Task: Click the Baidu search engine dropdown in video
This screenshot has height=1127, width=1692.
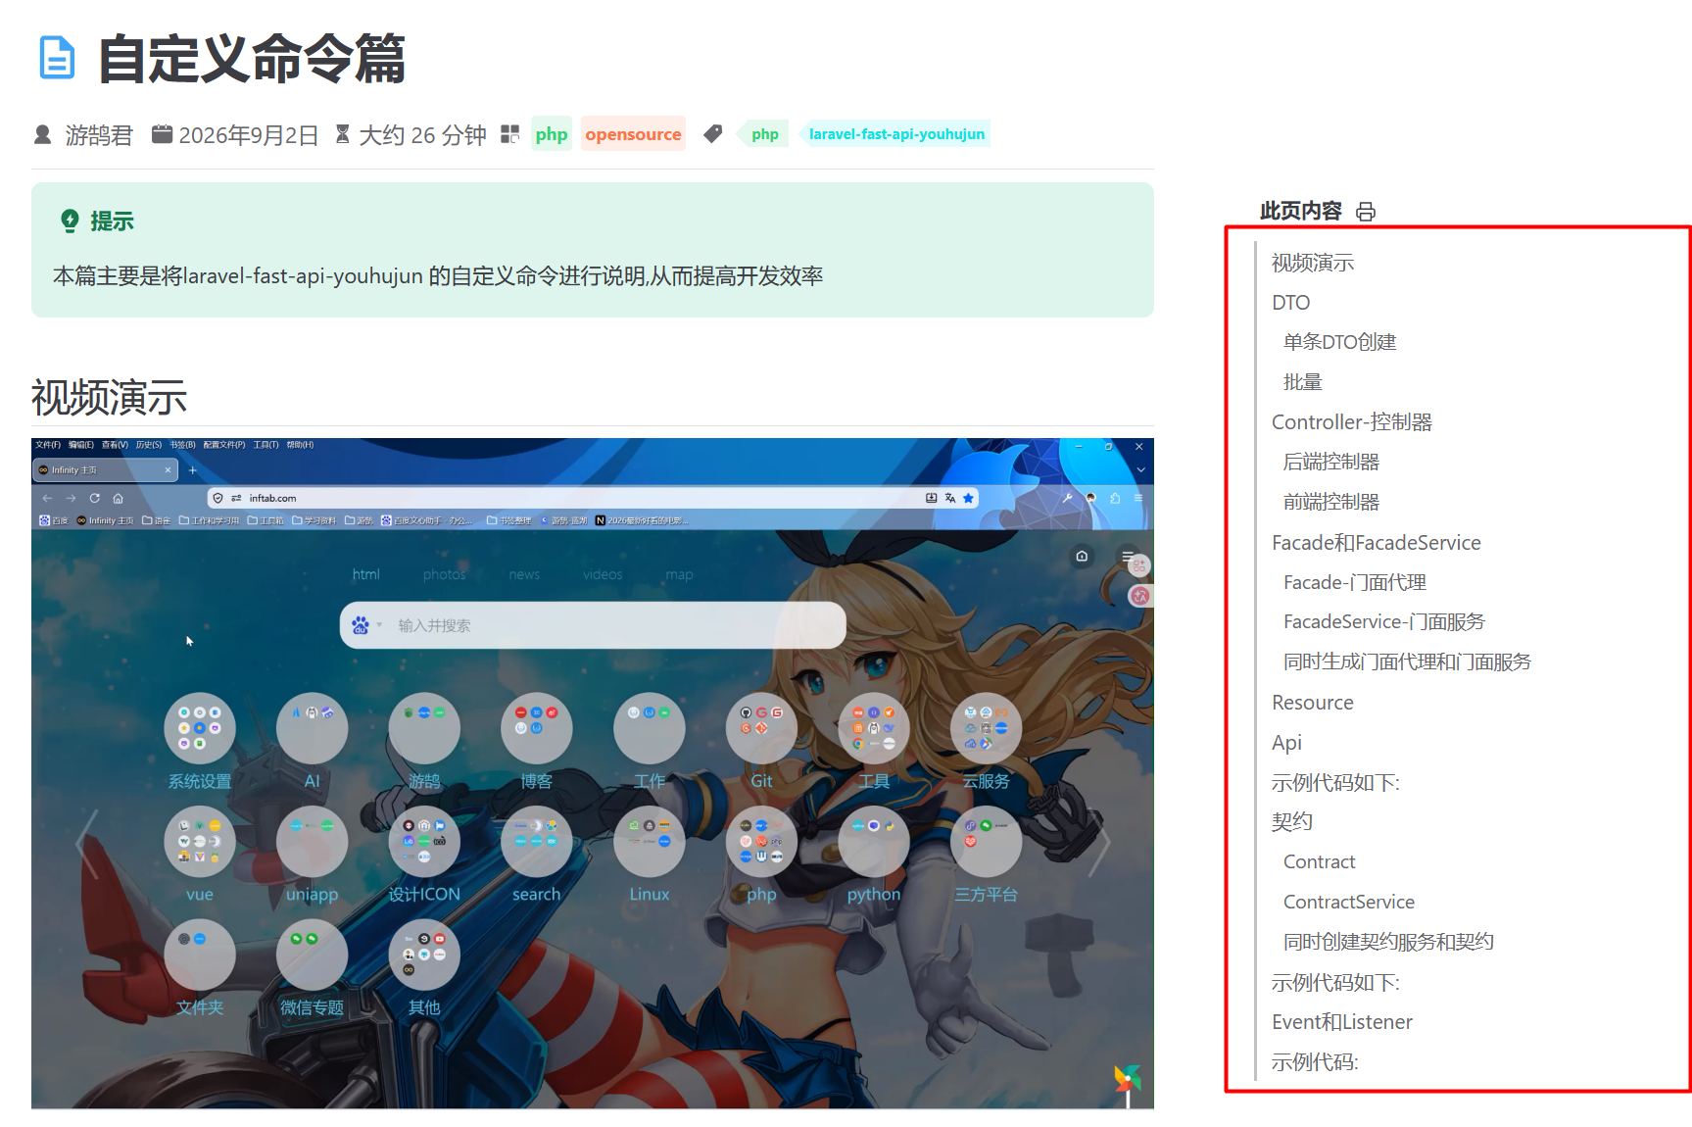Action: [366, 625]
